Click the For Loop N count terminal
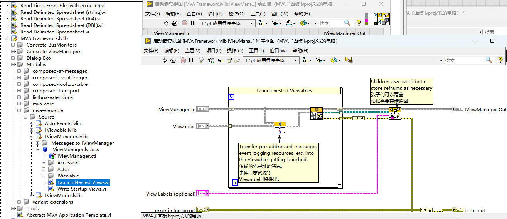Screen dimensions: 507x219 click(231, 97)
